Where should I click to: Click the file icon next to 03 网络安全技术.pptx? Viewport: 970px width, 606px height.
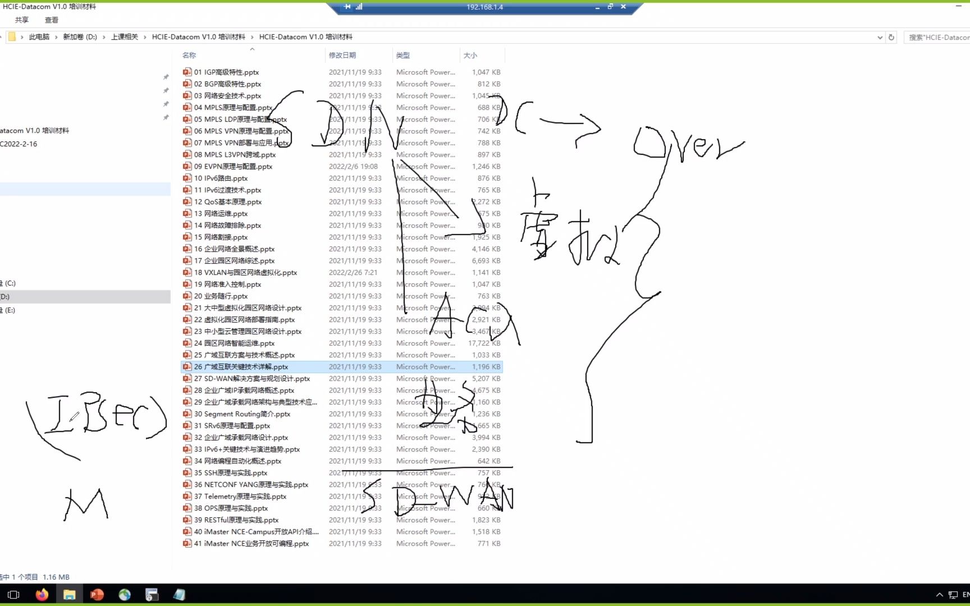[x=187, y=95]
